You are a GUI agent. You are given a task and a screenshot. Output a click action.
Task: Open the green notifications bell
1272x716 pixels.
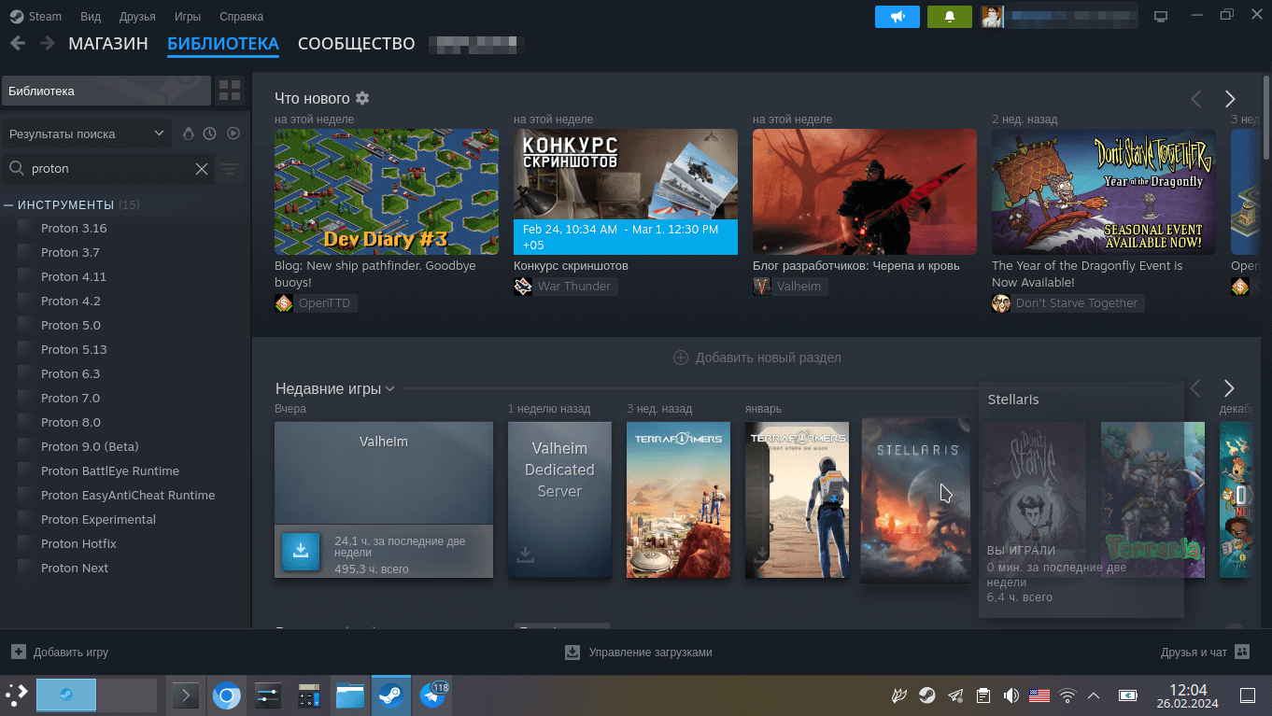tap(950, 17)
